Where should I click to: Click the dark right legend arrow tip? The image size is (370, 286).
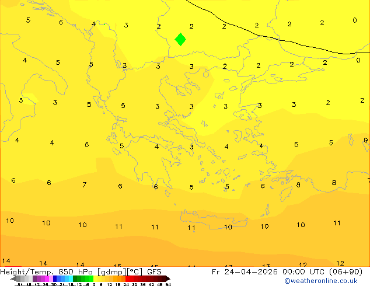click(x=169, y=279)
